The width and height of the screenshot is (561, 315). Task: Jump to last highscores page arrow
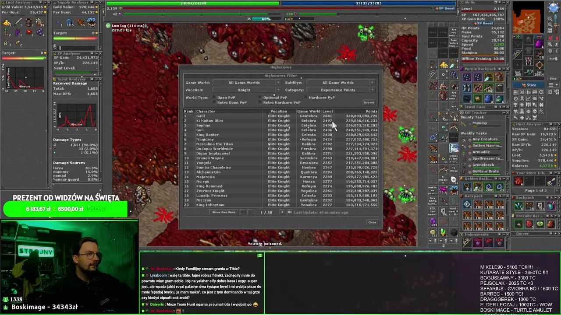coord(289,212)
